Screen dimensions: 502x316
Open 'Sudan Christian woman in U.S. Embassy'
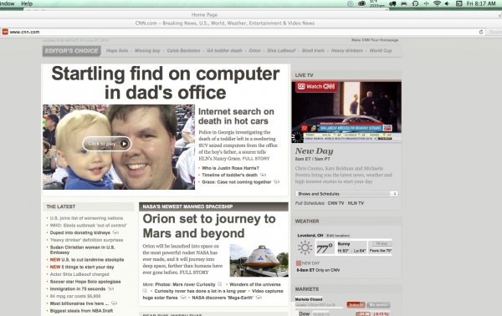coord(82,250)
